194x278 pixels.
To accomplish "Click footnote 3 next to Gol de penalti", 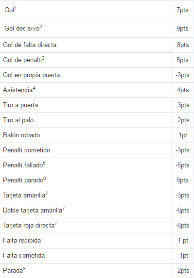I will (x=43, y=58).
